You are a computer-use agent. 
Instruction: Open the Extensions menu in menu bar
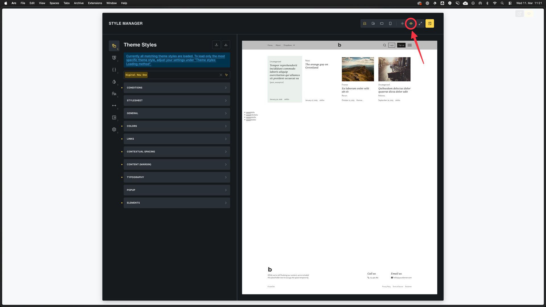coord(95,3)
